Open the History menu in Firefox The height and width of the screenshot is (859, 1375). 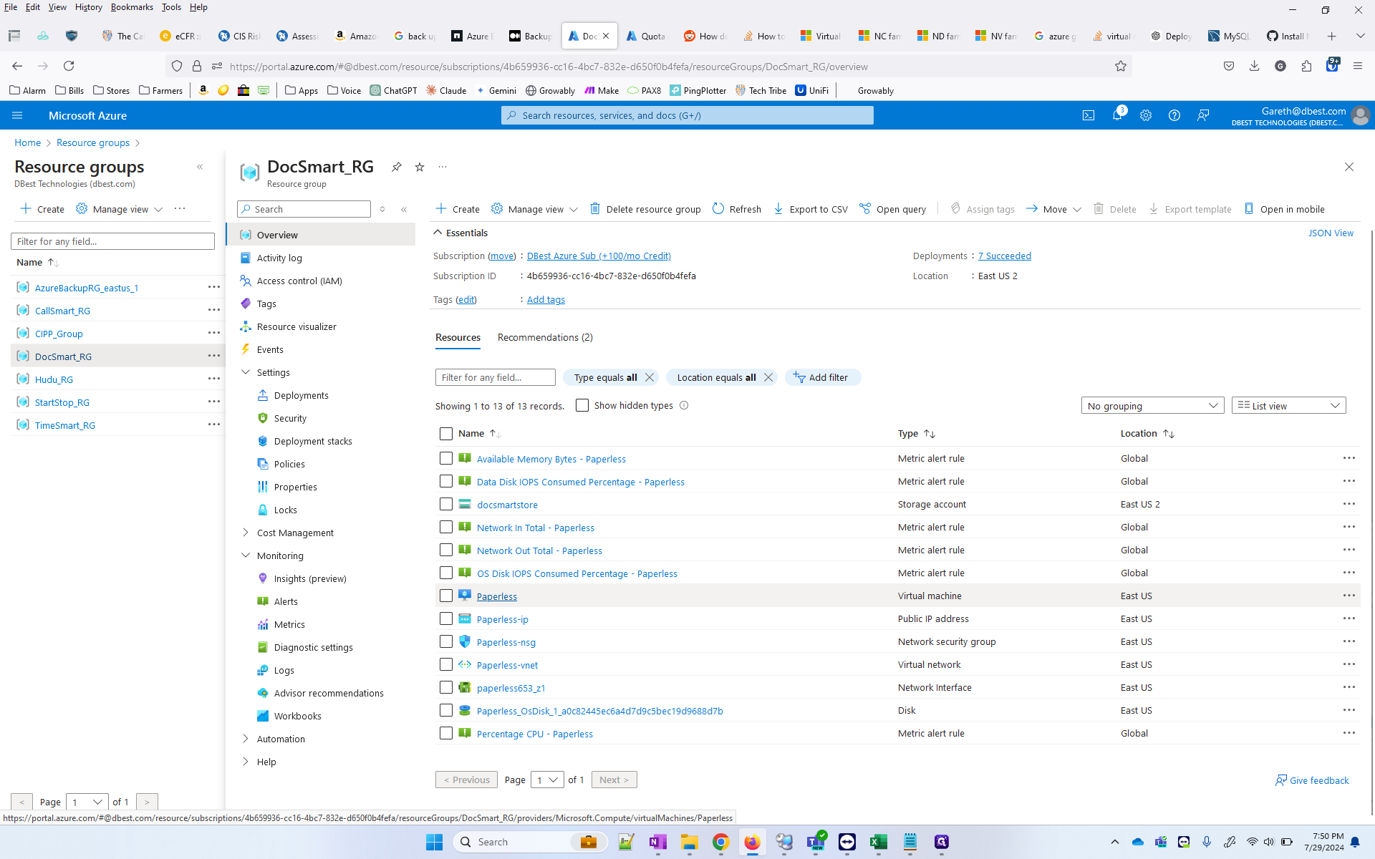tap(88, 7)
